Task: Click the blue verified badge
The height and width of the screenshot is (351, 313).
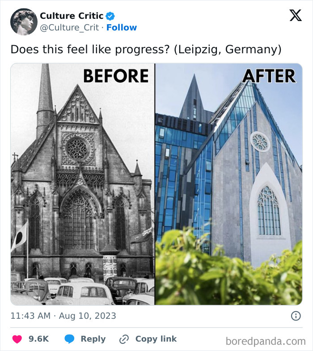Action: pyautogui.click(x=110, y=16)
